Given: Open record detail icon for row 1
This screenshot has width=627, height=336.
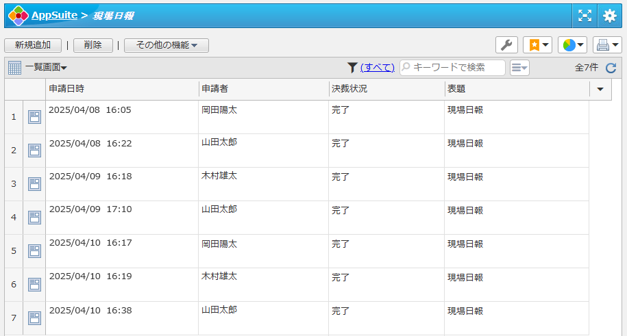Looking at the screenshot, I should tap(34, 117).
